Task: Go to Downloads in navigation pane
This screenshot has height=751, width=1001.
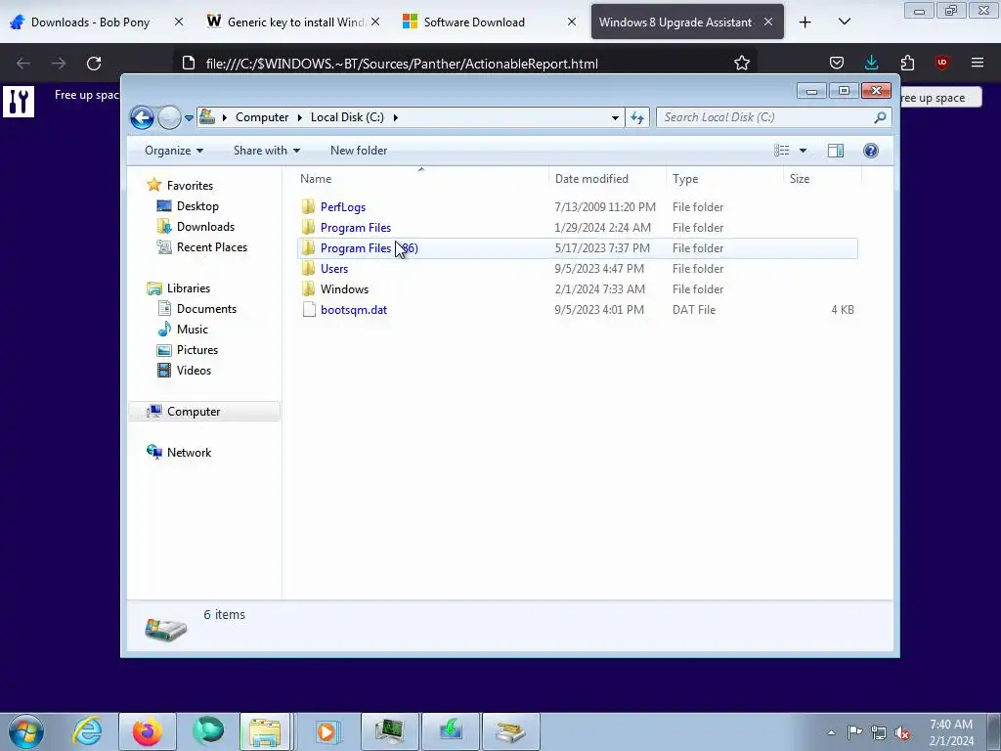Action: pyautogui.click(x=205, y=227)
